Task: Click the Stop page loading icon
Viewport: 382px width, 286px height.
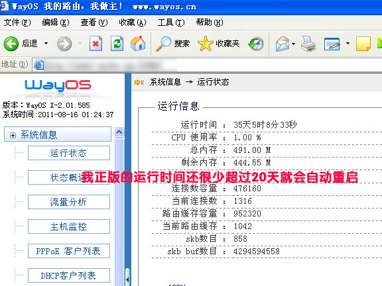Action: (x=95, y=44)
